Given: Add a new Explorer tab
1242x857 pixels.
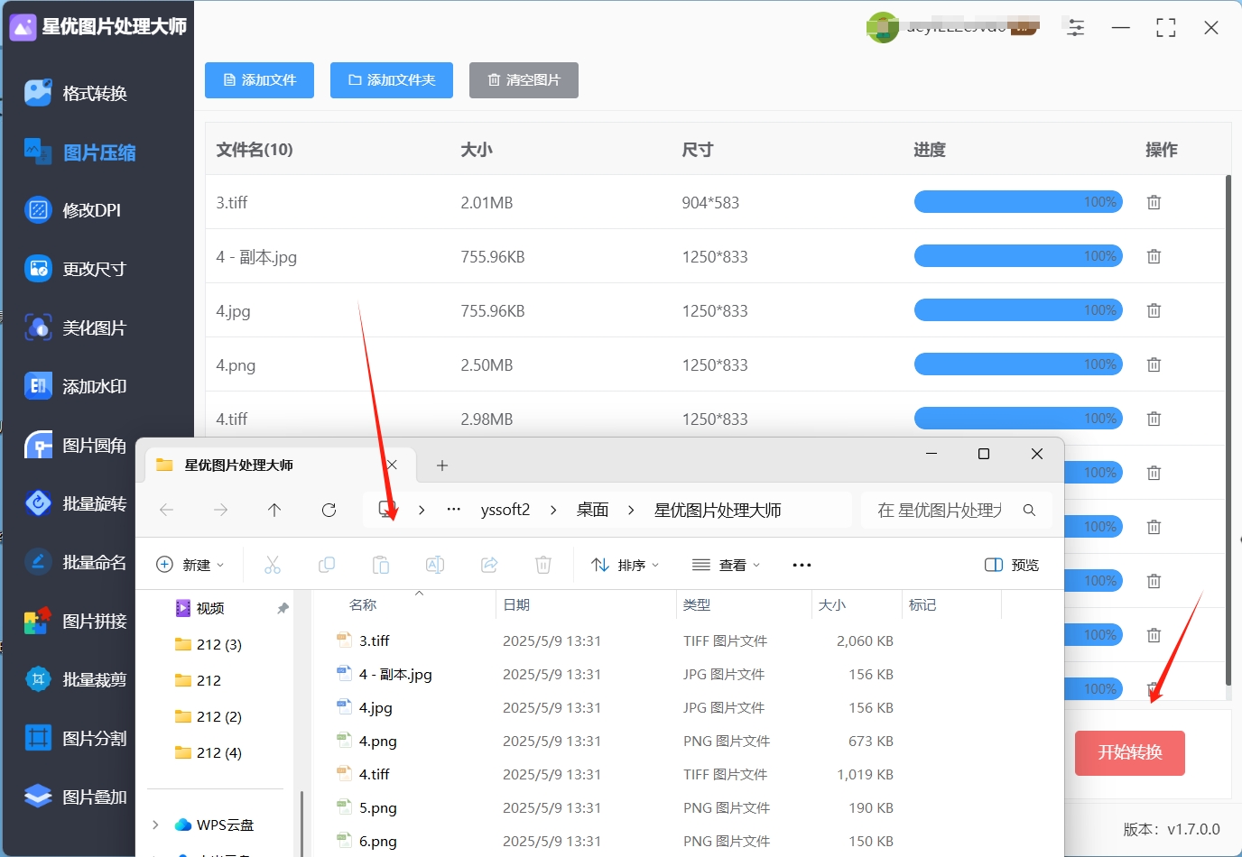Looking at the screenshot, I should click(x=442, y=465).
